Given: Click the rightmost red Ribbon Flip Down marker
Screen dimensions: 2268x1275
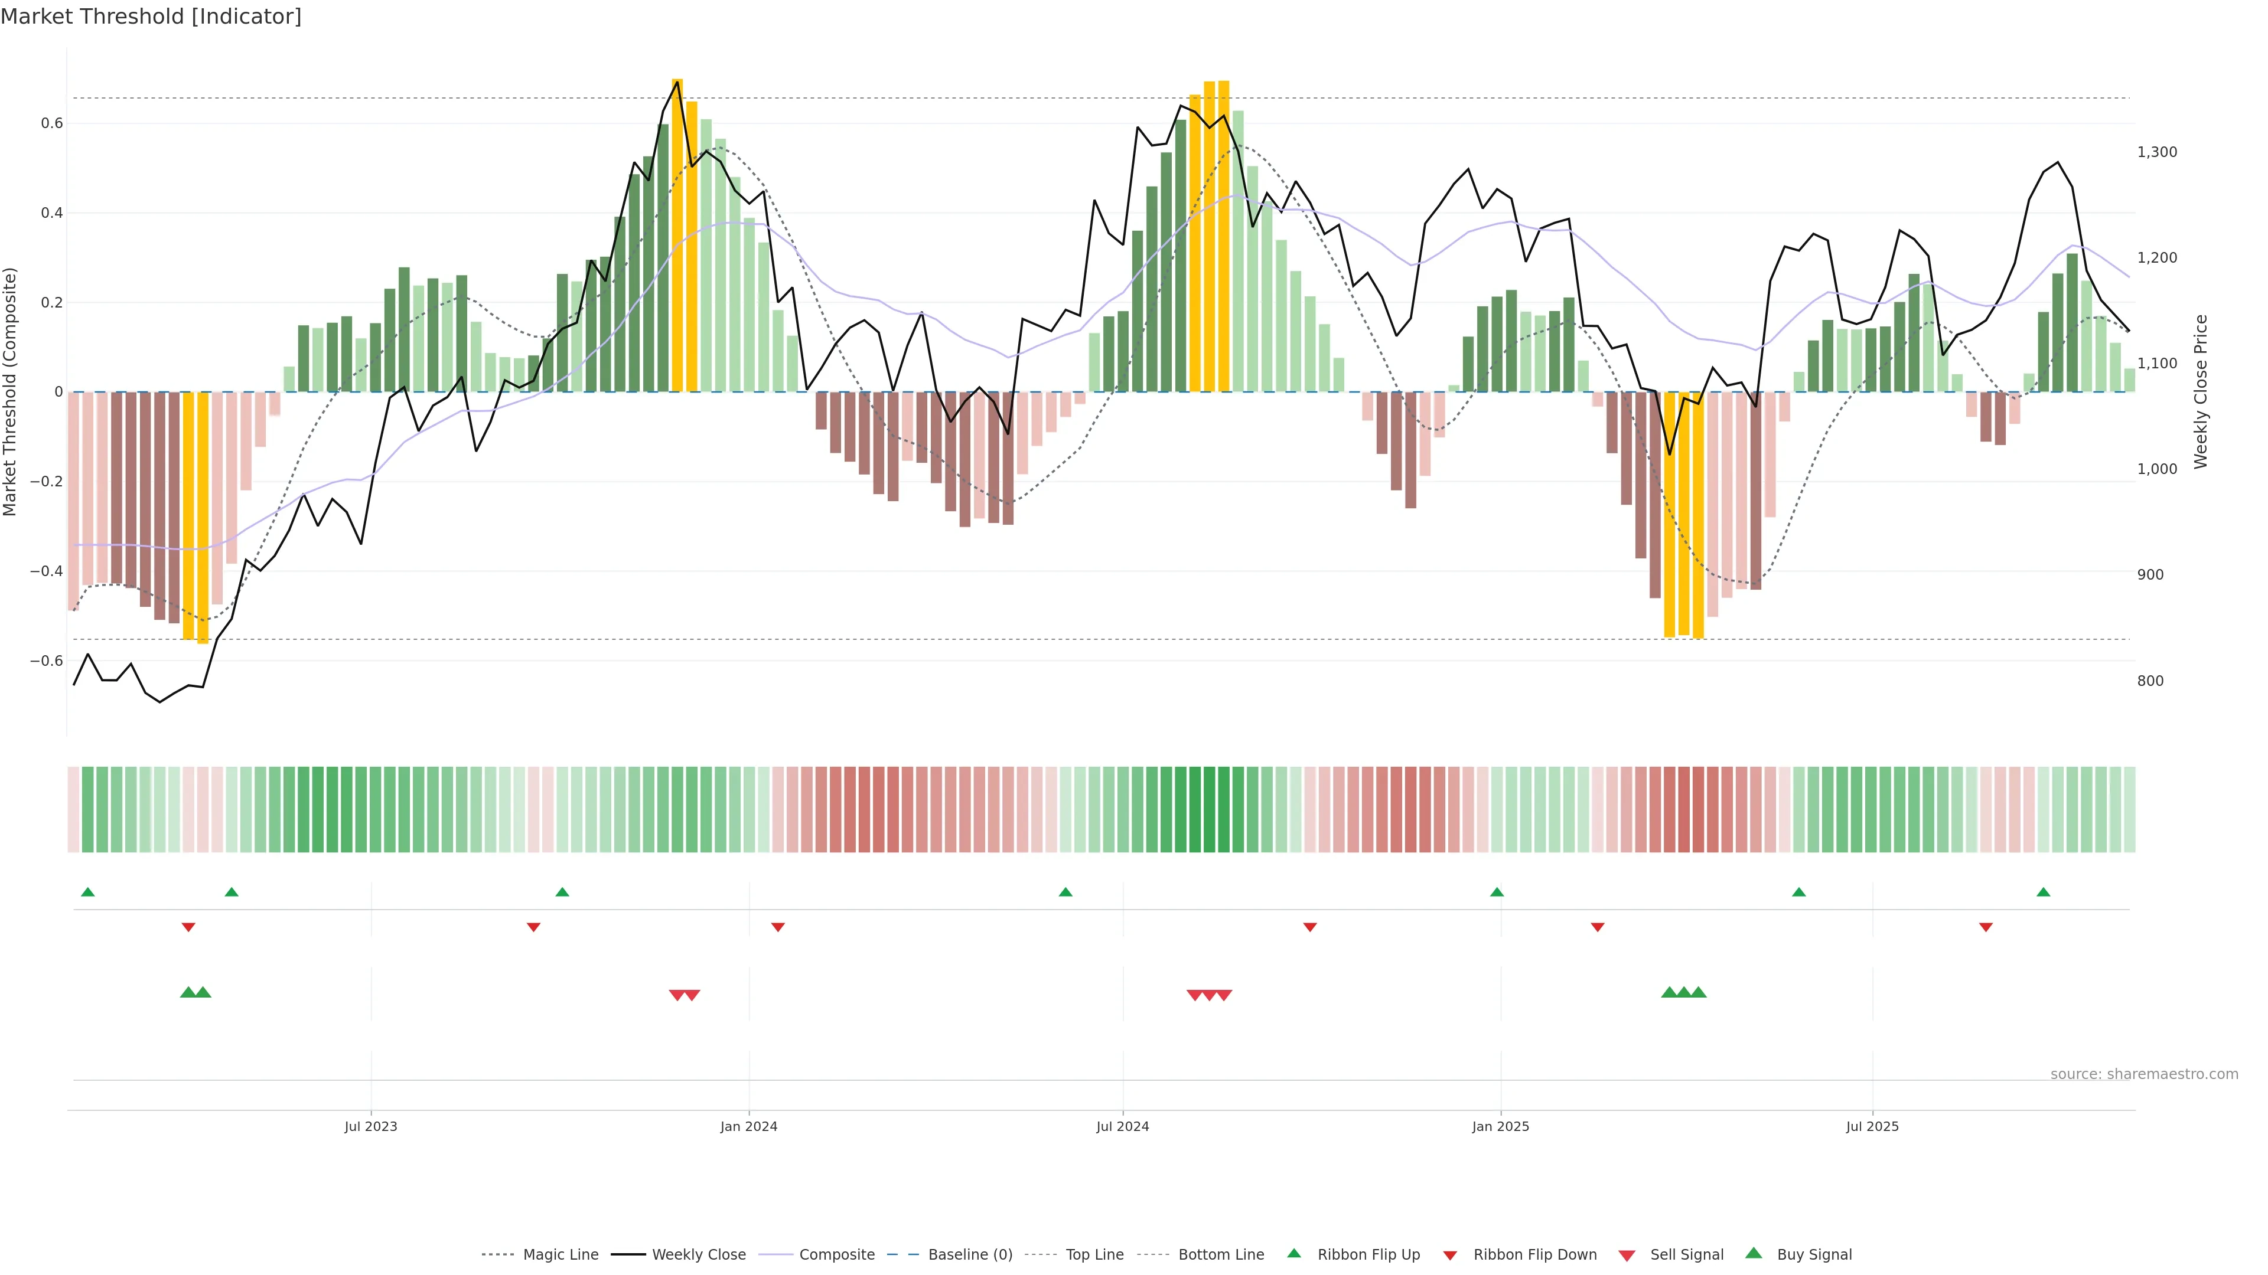Looking at the screenshot, I should pyautogui.click(x=1985, y=927).
